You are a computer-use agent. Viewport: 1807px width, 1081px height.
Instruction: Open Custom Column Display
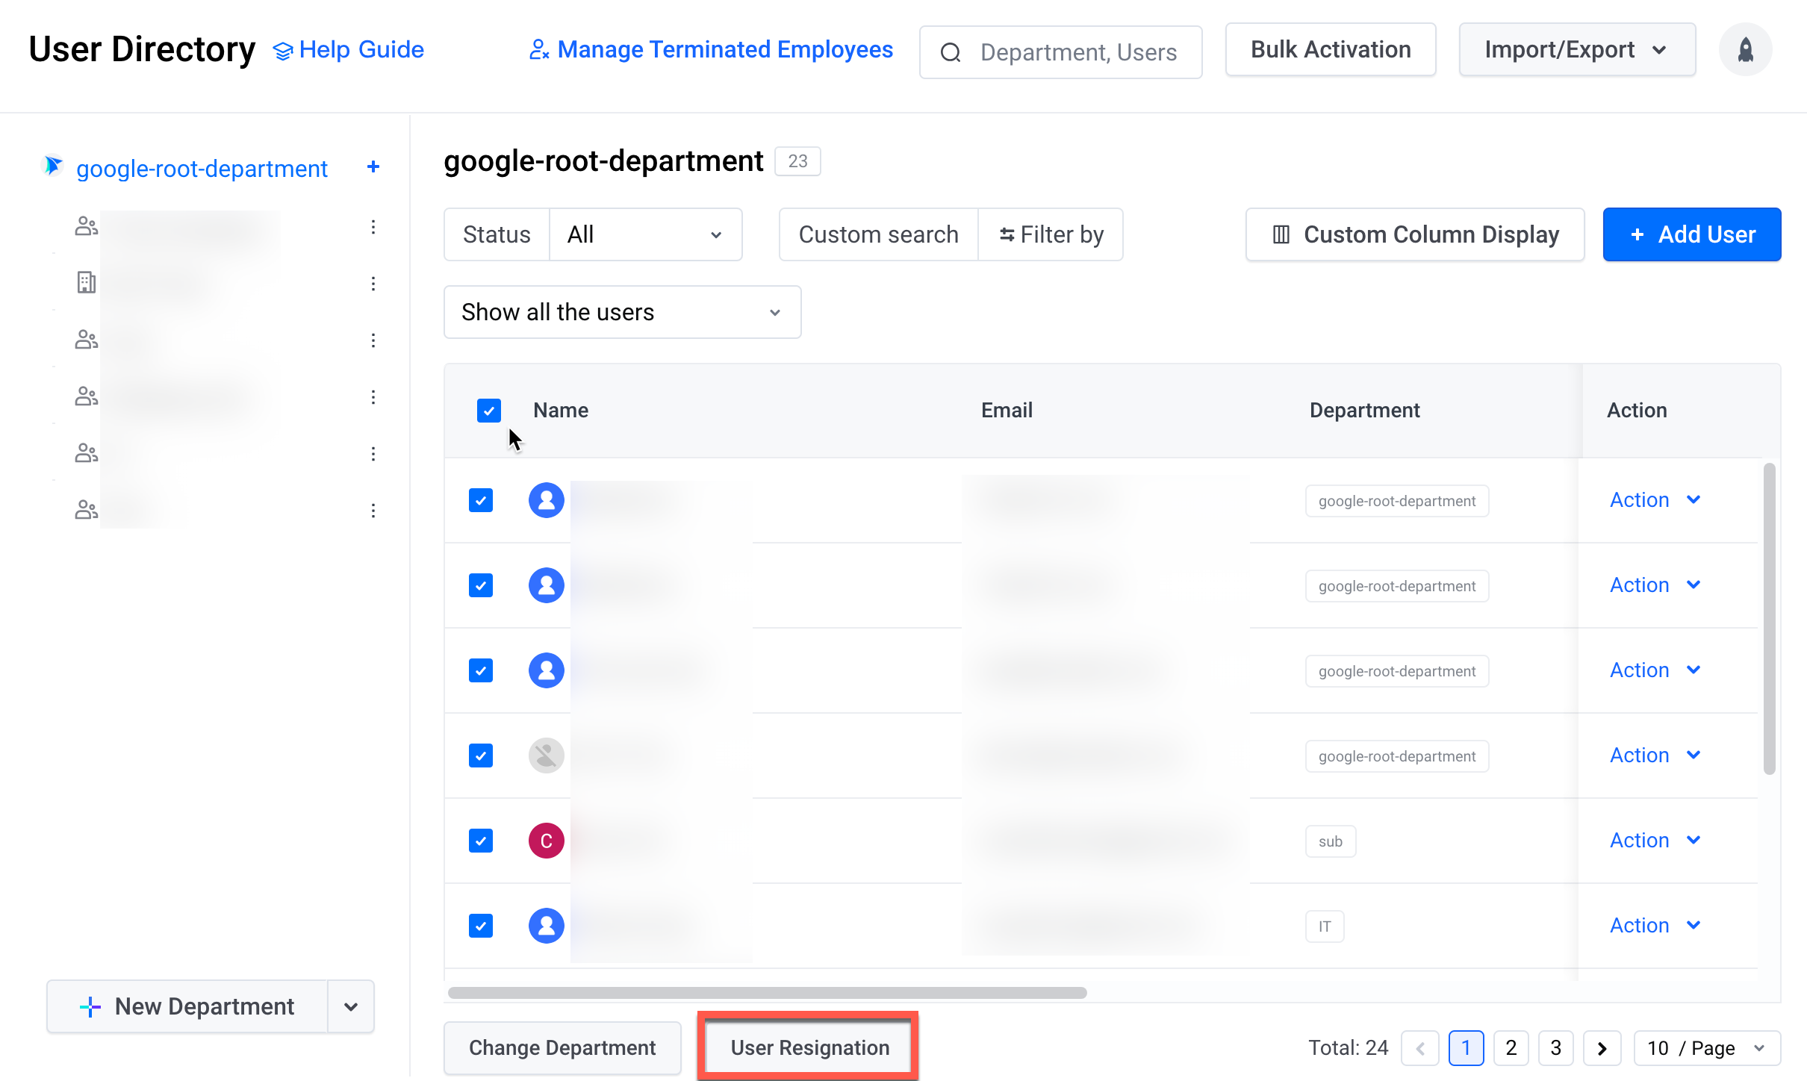pos(1415,234)
